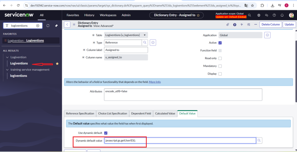Enable the Read only checkbox
The width and height of the screenshot is (297, 152).
(220, 58)
